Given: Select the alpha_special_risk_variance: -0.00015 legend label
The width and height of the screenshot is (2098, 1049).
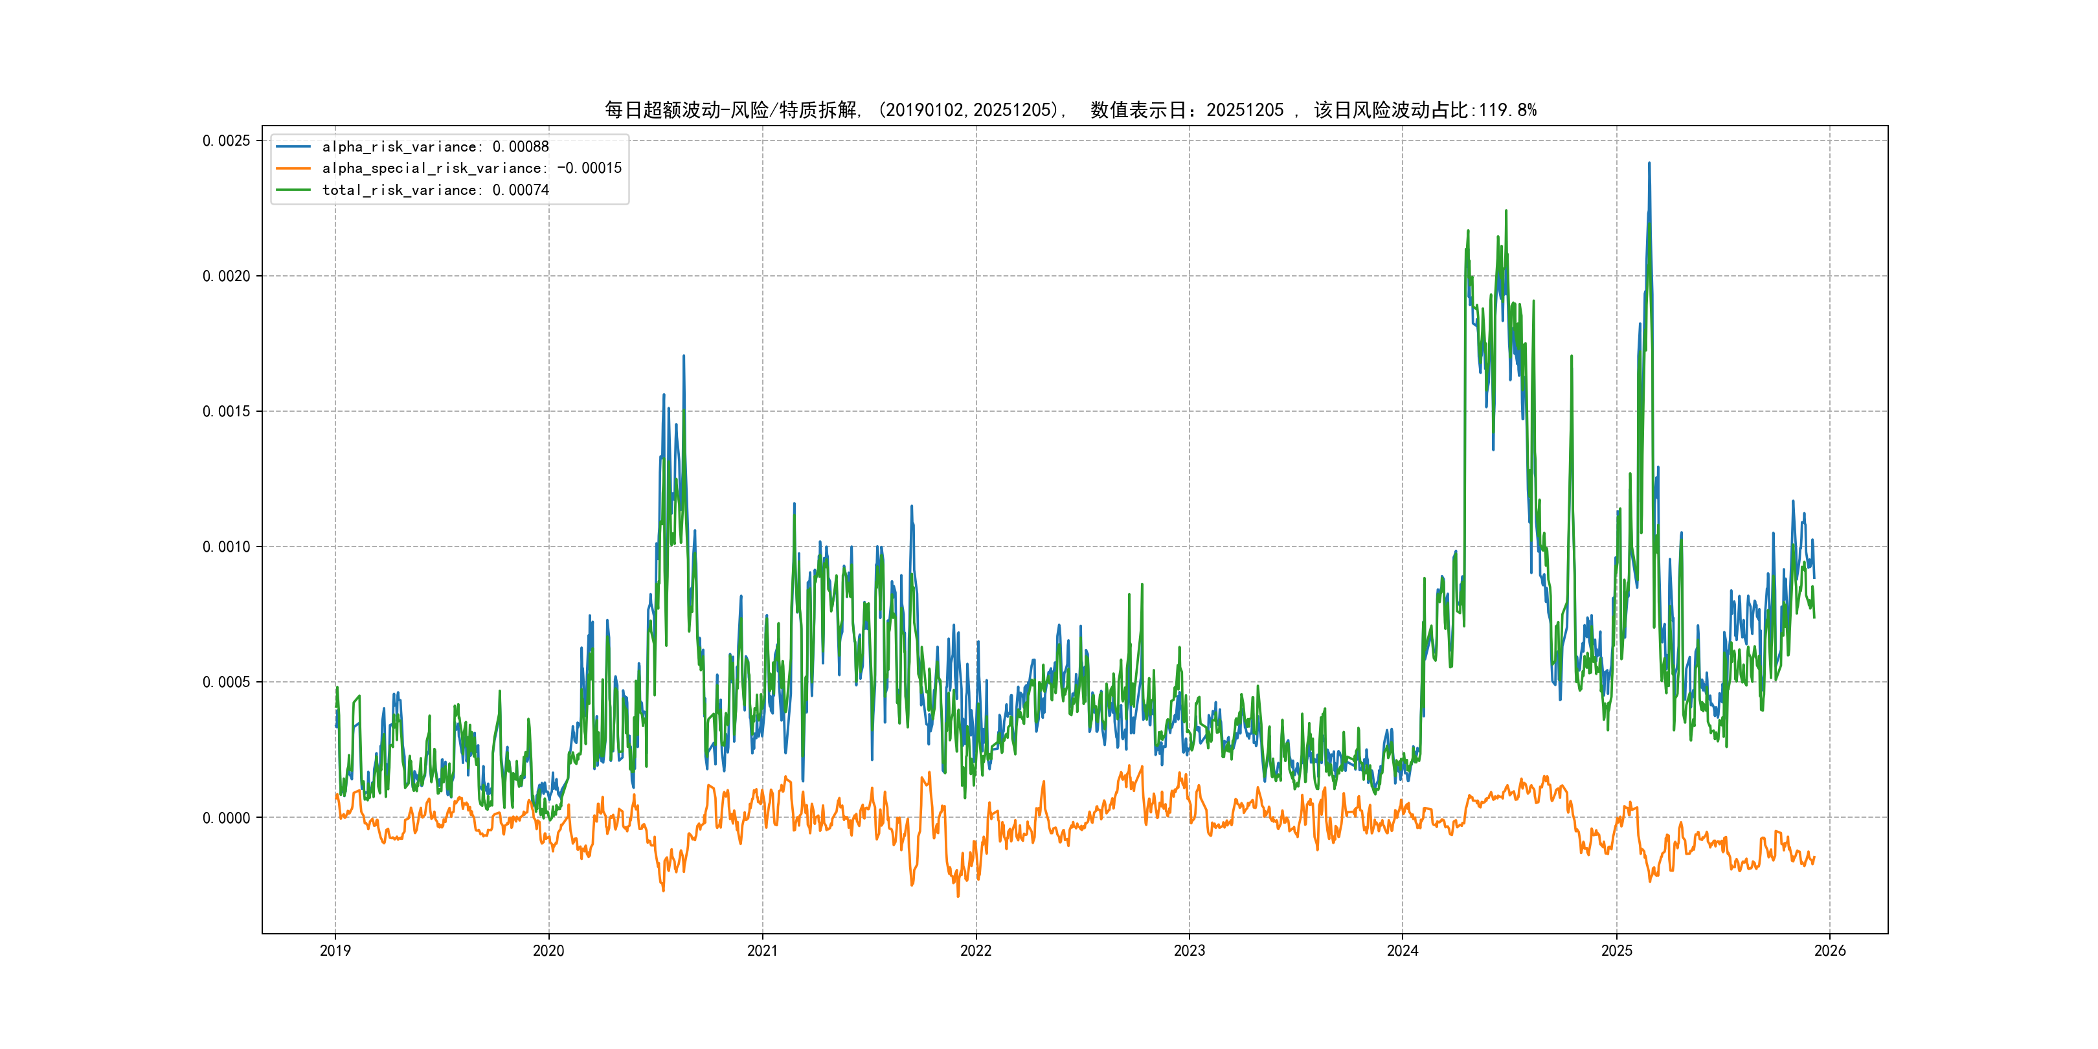Looking at the screenshot, I should coord(471,168).
